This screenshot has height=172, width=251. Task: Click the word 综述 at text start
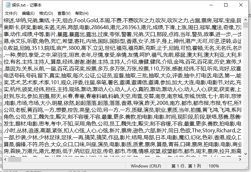pyautogui.click(x=9, y=21)
